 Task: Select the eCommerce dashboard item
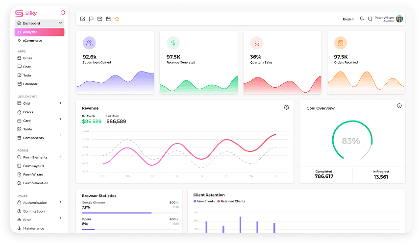32,41
